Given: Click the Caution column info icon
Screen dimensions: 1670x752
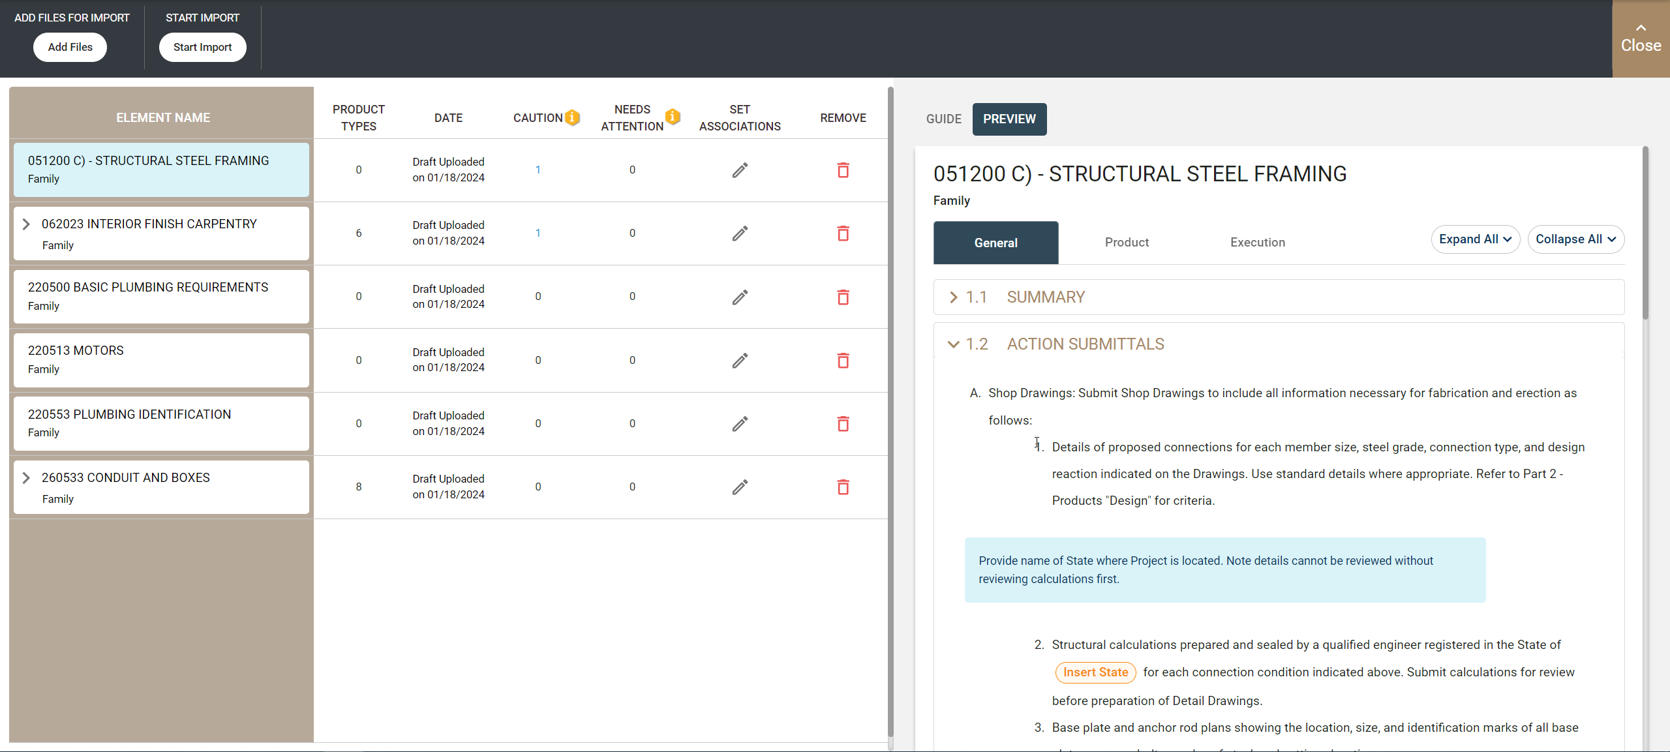Looking at the screenshot, I should click(x=572, y=117).
